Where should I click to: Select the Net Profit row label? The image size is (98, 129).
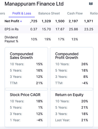(x=12, y=21)
